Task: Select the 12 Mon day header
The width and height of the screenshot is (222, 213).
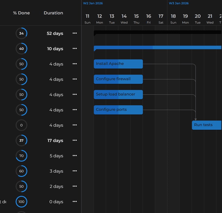Action: point(100,19)
